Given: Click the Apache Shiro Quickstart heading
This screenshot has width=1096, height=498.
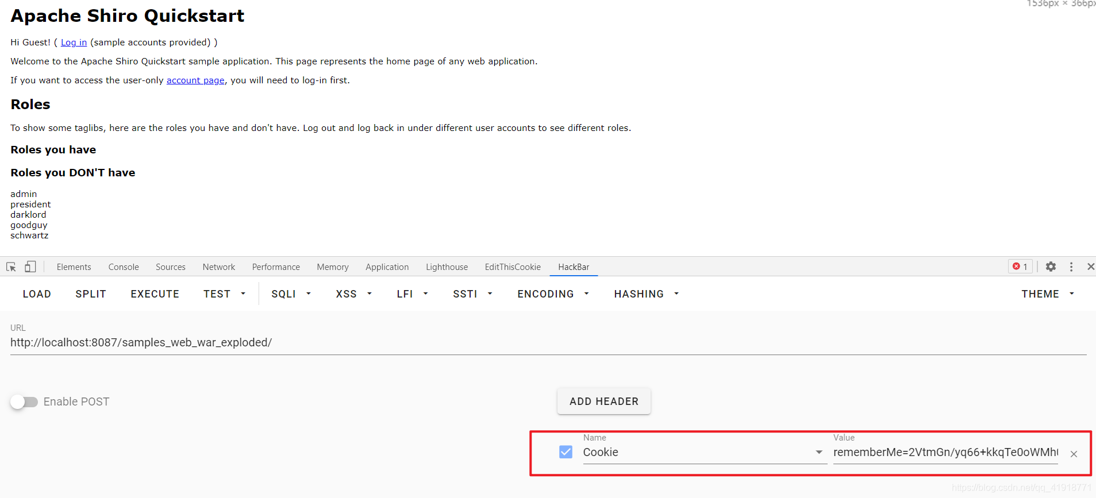Looking at the screenshot, I should (128, 16).
